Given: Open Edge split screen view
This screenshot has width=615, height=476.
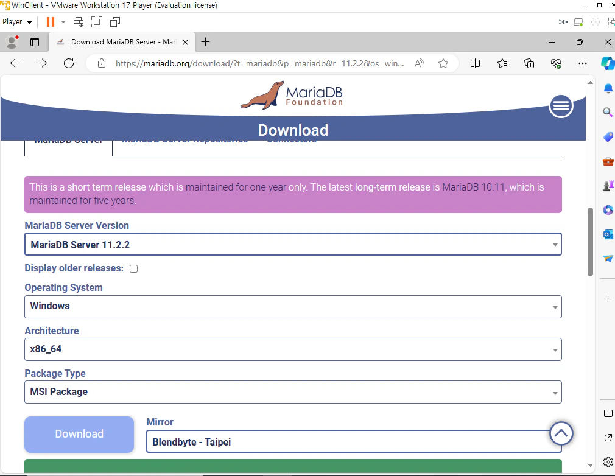Looking at the screenshot, I should click(475, 63).
